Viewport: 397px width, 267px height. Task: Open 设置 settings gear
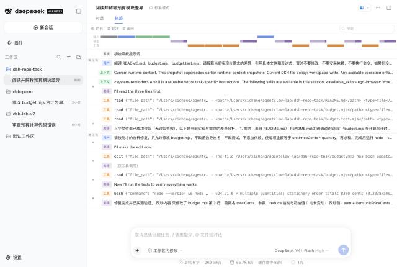pos(14,257)
